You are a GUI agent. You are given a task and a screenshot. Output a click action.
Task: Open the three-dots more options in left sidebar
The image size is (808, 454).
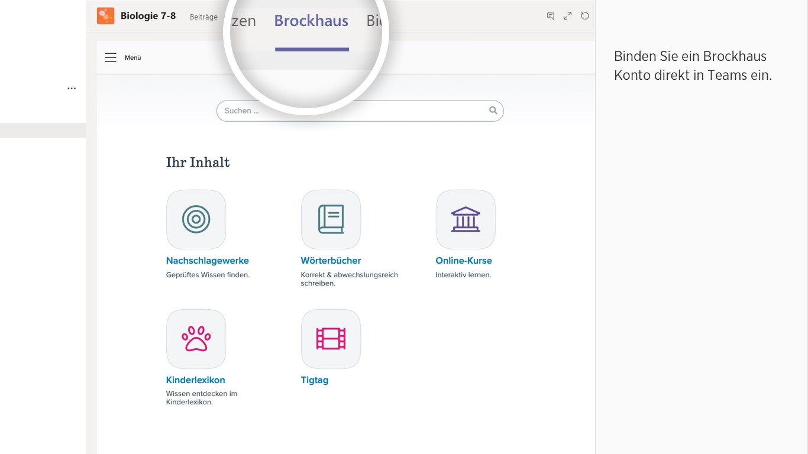coord(72,88)
